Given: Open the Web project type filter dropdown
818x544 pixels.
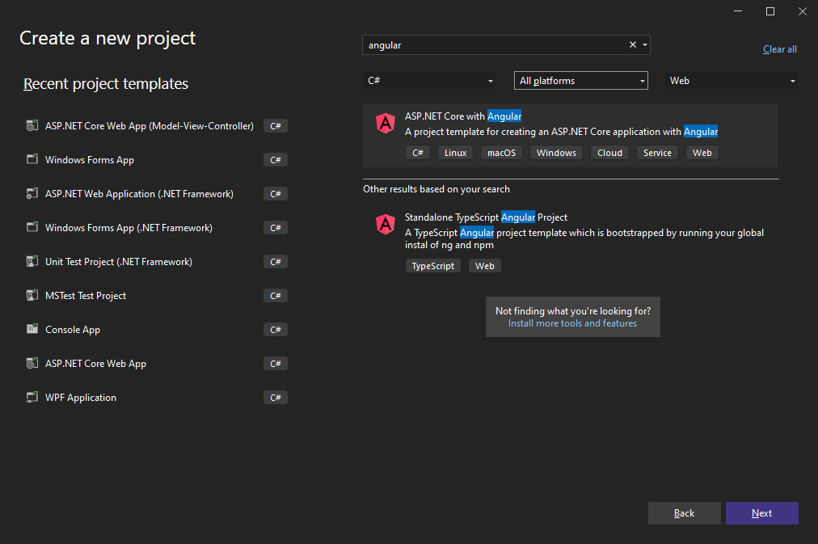Looking at the screenshot, I should coord(732,81).
